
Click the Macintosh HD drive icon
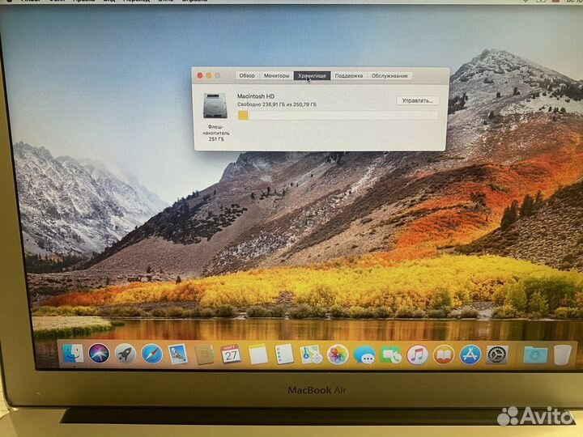(x=215, y=105)
